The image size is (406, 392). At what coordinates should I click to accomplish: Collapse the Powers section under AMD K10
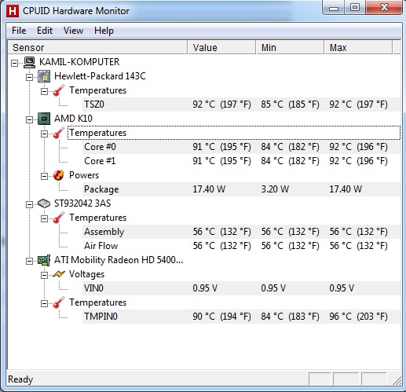point(44,176)
